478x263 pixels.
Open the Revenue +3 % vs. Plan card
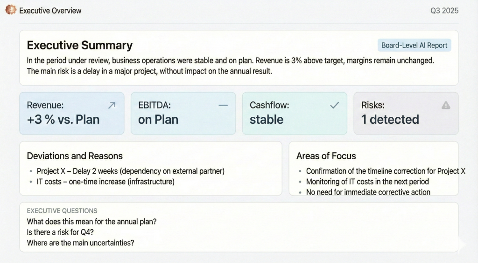pos(72,114)
